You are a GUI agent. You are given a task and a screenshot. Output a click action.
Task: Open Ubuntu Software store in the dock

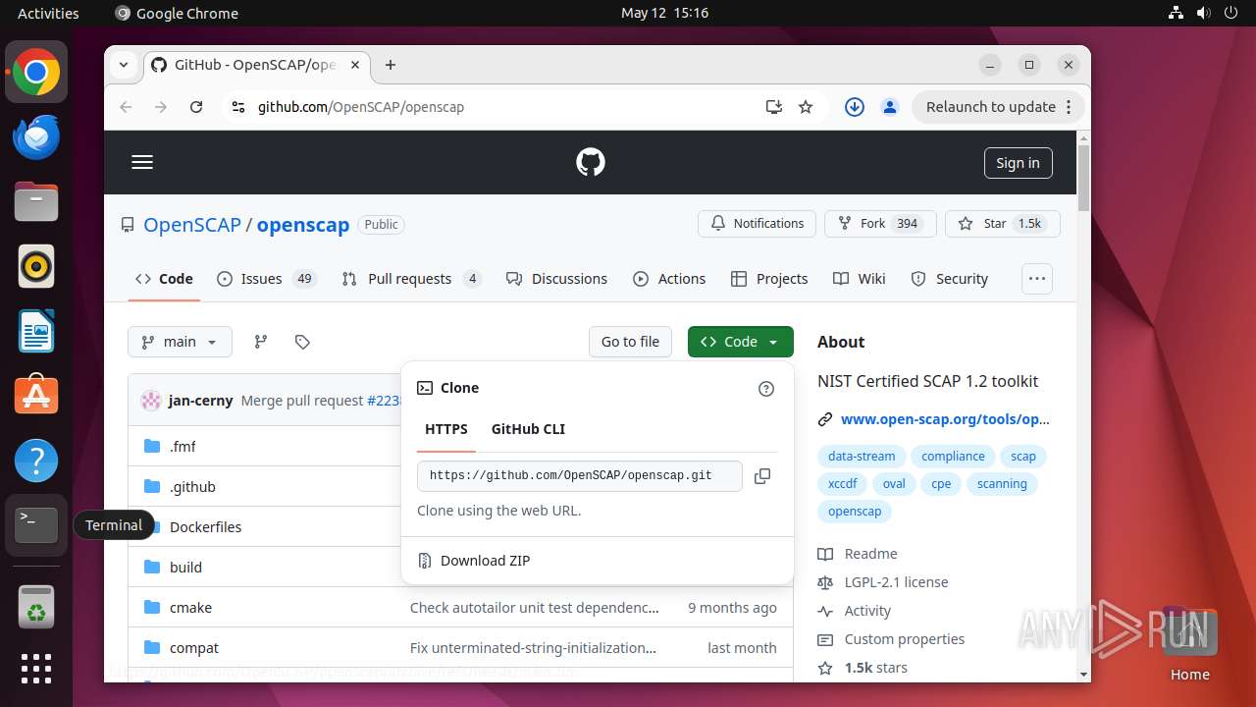tap(36, 396)
